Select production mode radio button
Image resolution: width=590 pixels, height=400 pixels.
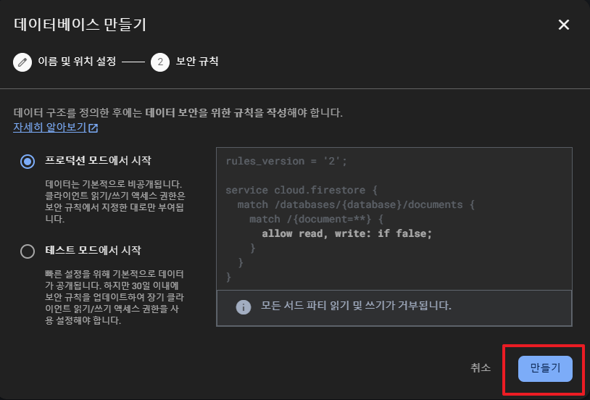(28, 162)
